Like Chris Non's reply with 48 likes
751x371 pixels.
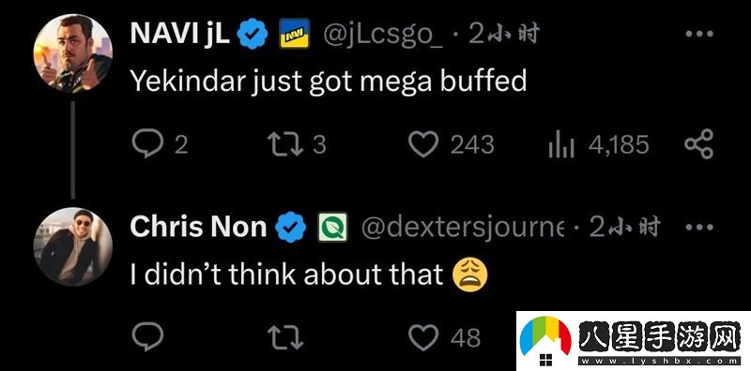[x=423, y=337]
